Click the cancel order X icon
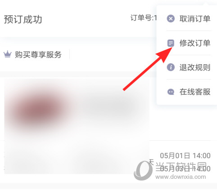Viewport: 217px width, 190px height. point(171,18)
